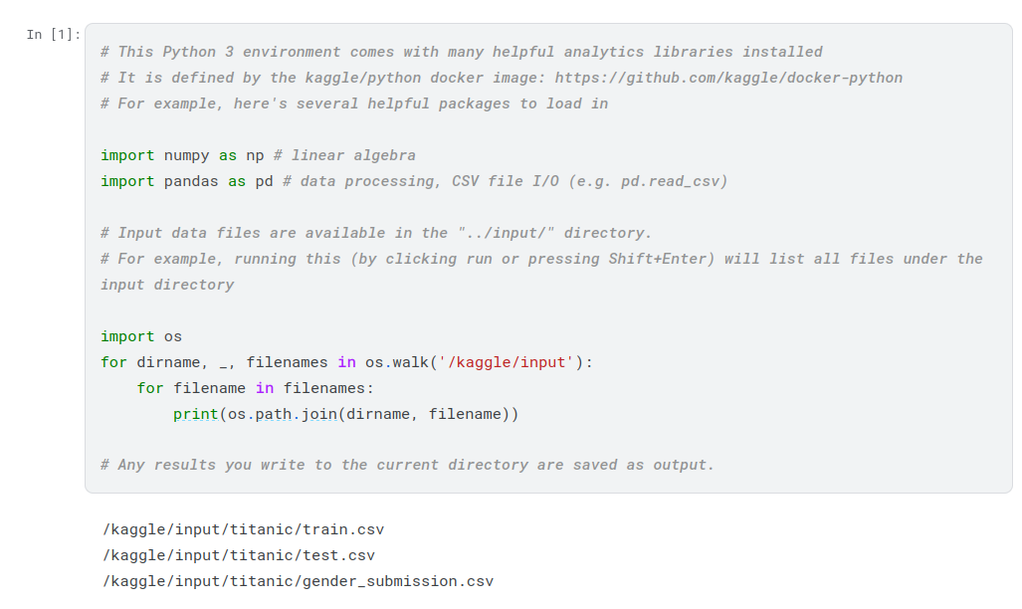This screenshot has width=1022, height=609.
Task: Select the train.csv output path
Action: (x=243, y=529)
